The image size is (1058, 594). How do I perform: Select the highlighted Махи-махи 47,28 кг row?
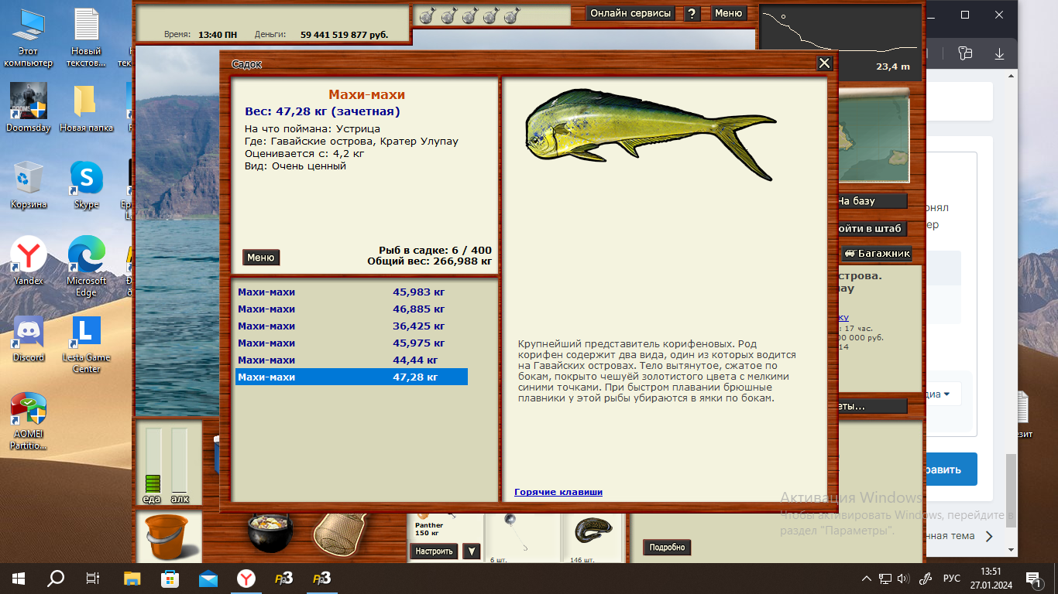click(x=352, y=377)
